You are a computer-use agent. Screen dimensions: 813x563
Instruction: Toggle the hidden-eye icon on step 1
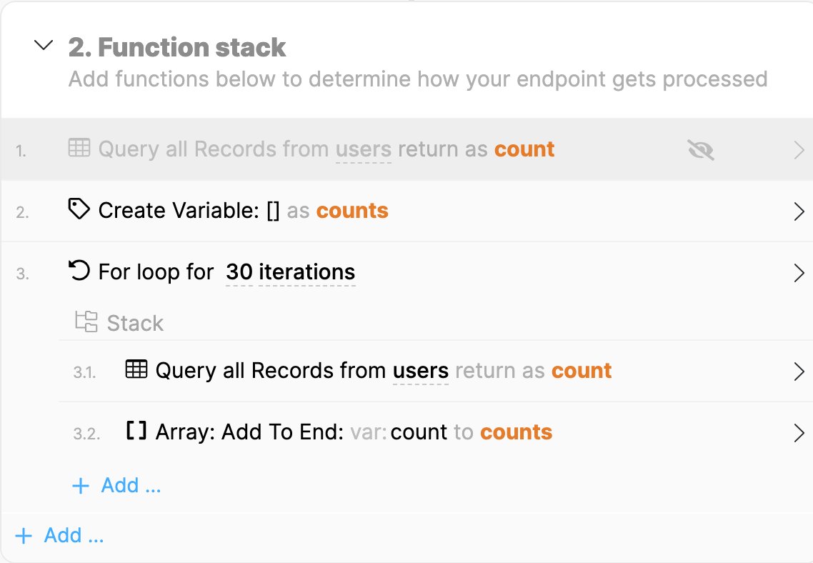pyautogui.click(x=701, y=150)
